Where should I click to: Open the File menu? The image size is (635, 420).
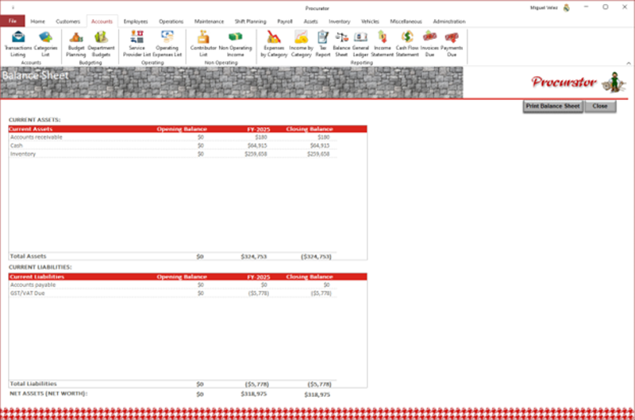click(x=13, y=21)
